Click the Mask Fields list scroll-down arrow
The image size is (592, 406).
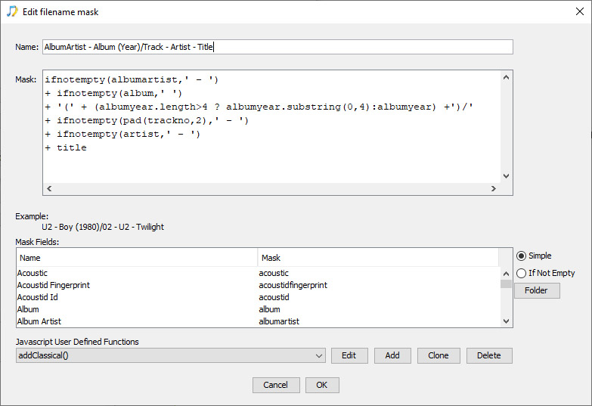point(507,321)
